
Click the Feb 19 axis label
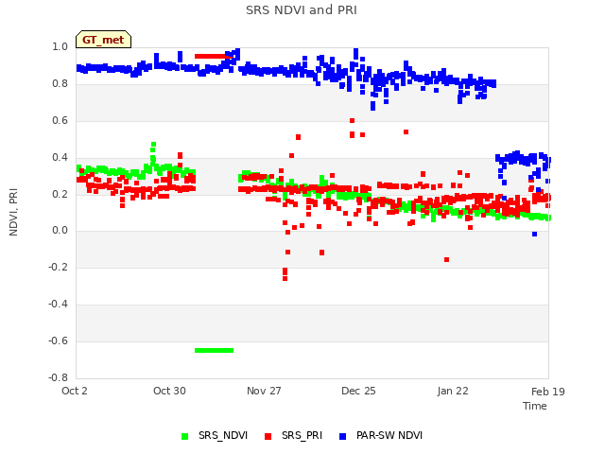tap(548, 392)
